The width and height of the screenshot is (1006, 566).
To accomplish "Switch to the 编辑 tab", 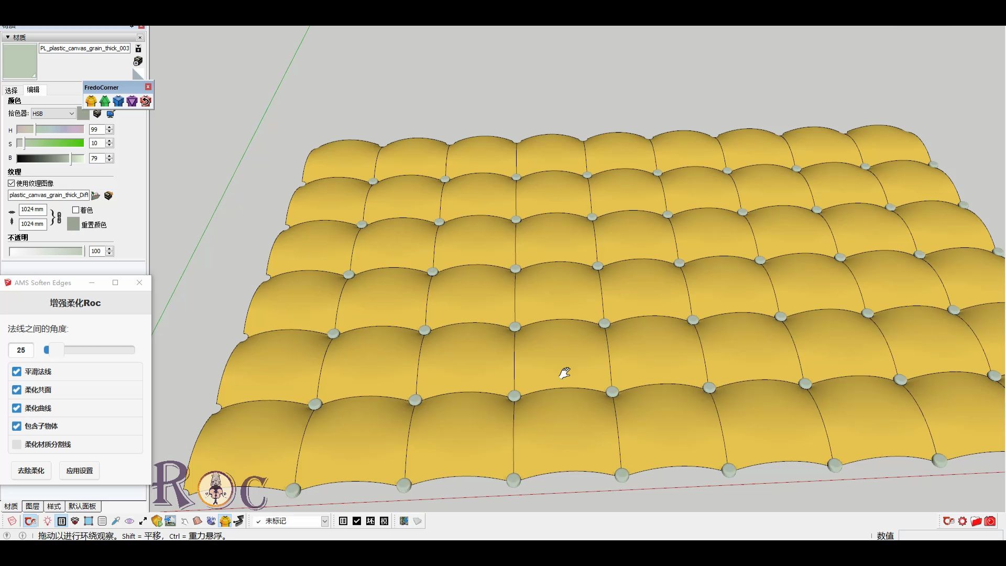I will pos(34,90).
